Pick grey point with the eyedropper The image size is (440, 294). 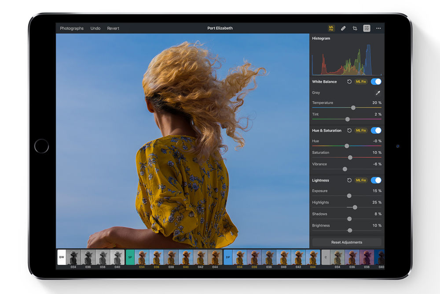click(x=377, y=93)
